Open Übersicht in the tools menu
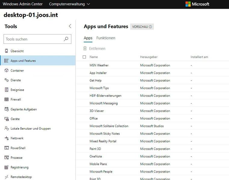229x180 pixels. [38, 51]
